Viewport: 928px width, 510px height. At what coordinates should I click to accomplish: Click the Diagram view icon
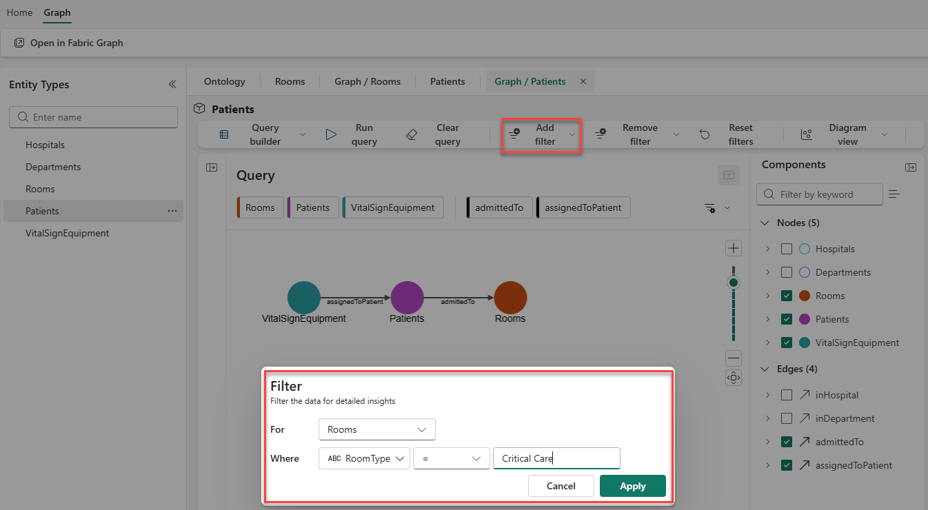point(806,134)
